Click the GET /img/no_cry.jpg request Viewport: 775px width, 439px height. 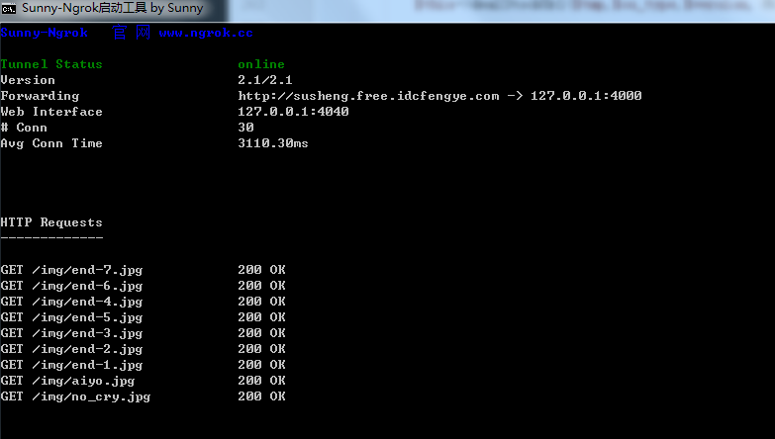[75, 396]
